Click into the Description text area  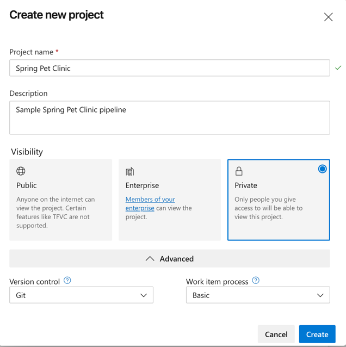click(169, 117)
